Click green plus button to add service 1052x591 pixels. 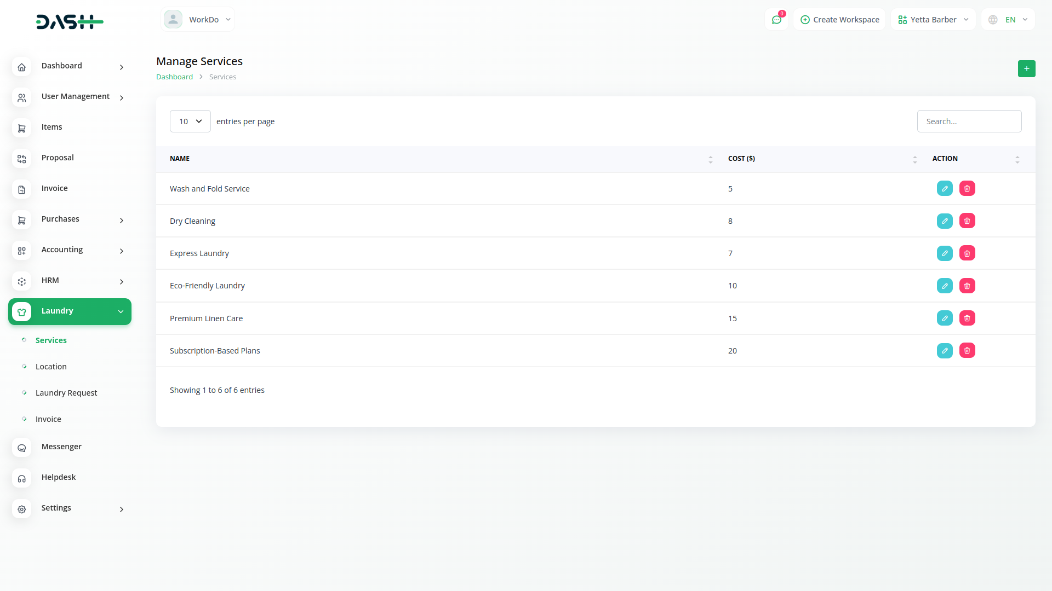tap(1026, 68)
